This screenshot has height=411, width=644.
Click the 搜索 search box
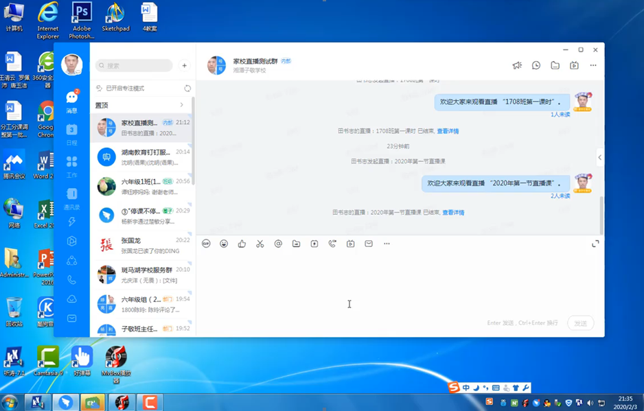coord(135,66)
